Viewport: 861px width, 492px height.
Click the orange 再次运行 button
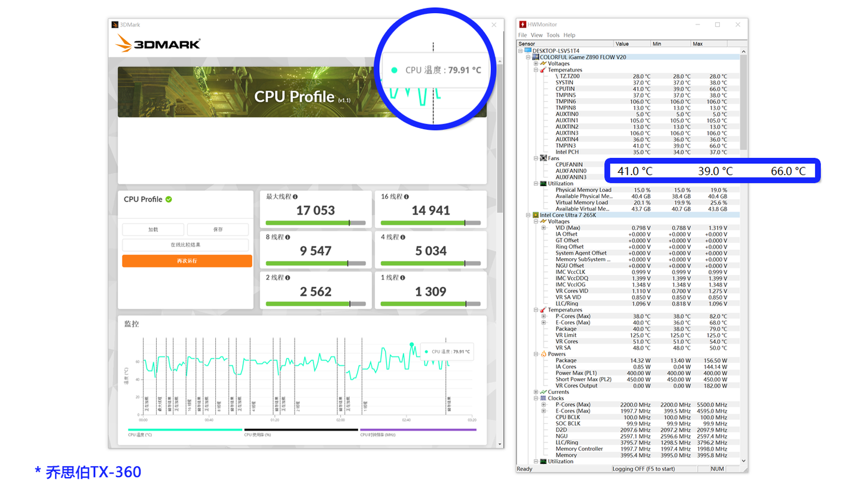point(187,261)
